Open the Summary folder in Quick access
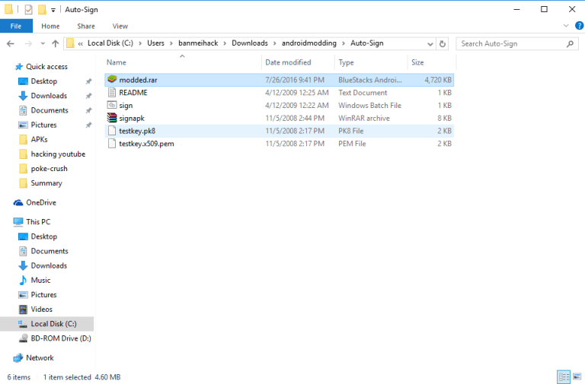 (40, 182)
